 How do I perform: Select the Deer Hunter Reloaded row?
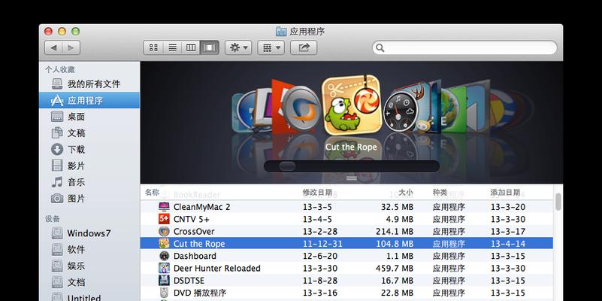[x=346, y=269]
